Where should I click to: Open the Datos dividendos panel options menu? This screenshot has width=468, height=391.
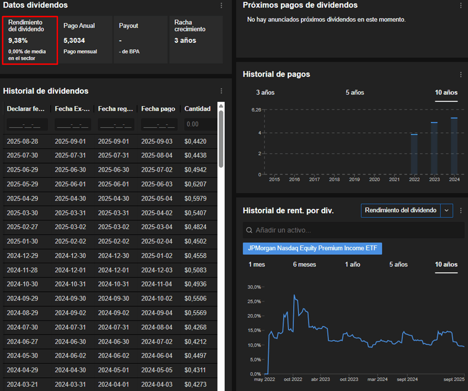221,5
